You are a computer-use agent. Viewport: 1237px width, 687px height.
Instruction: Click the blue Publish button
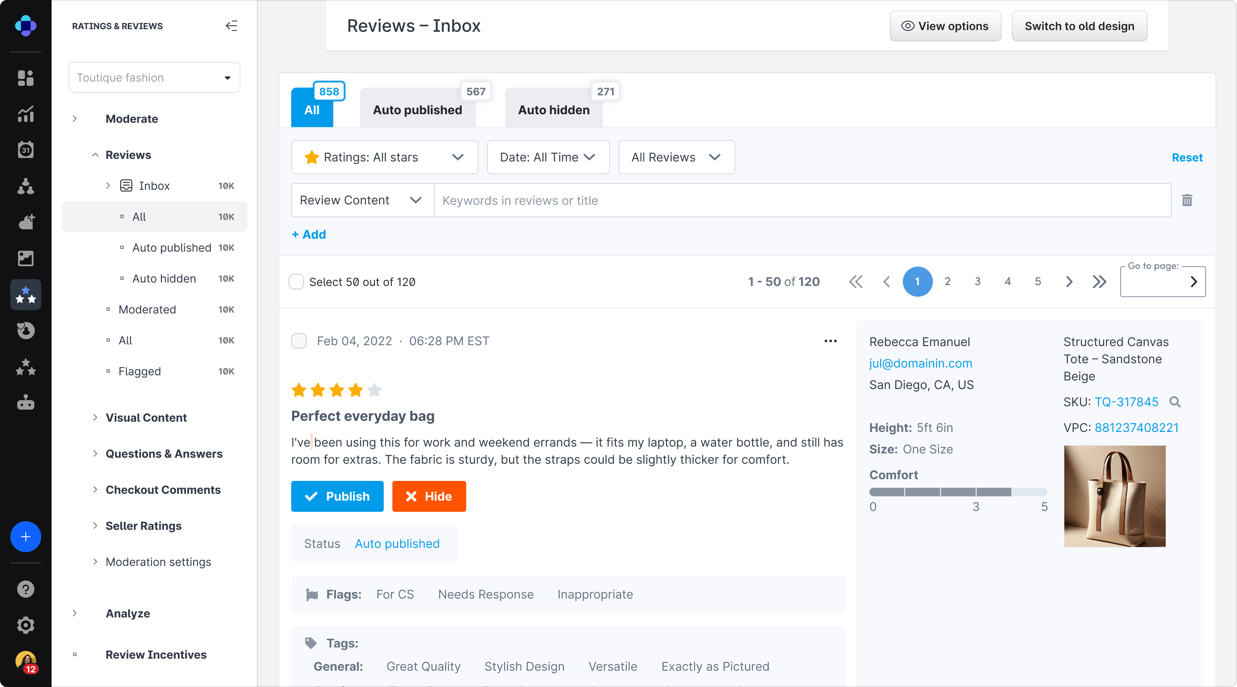[337, 496]
